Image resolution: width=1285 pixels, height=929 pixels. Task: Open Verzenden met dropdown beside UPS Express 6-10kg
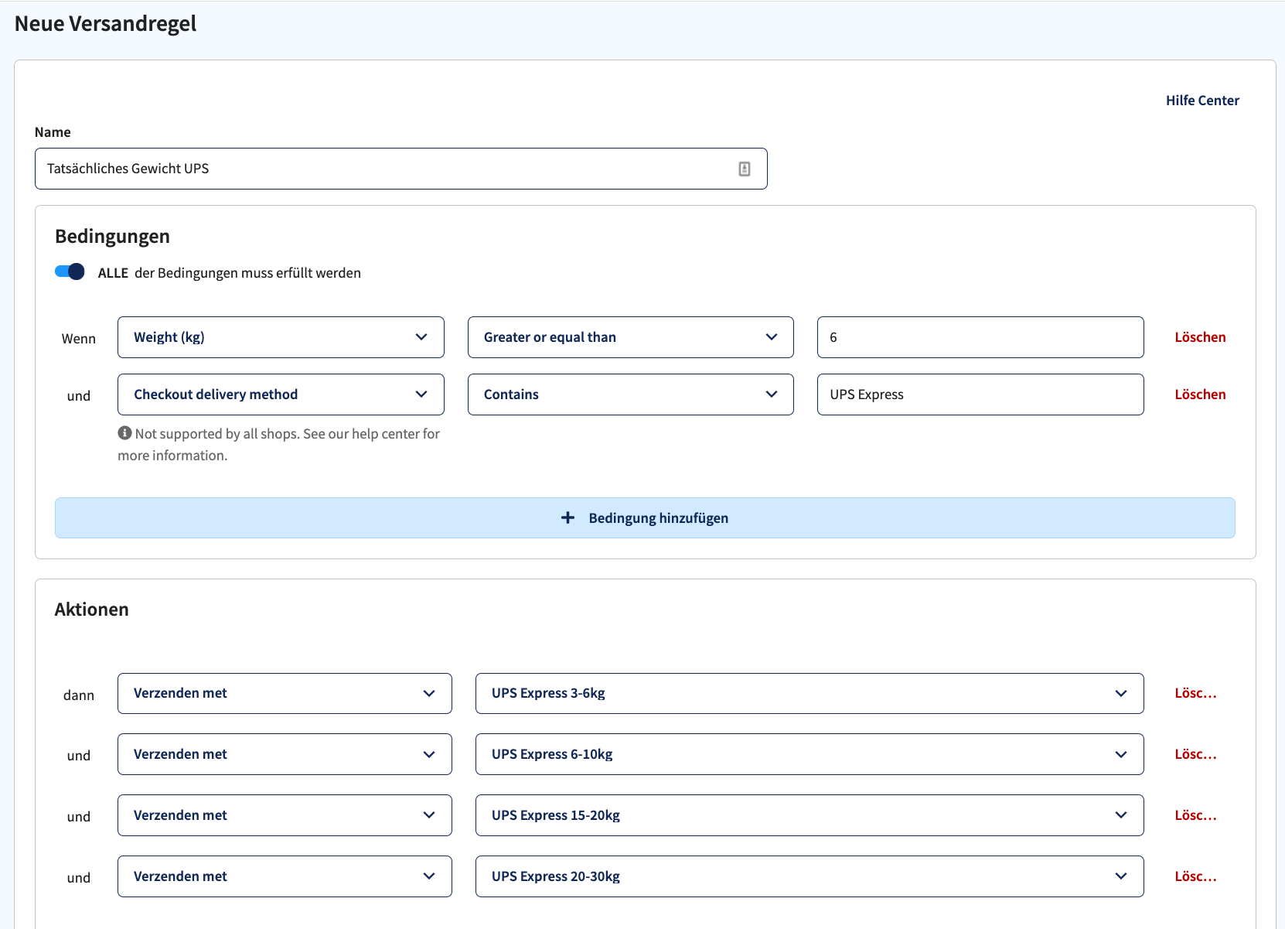[285, 754]
